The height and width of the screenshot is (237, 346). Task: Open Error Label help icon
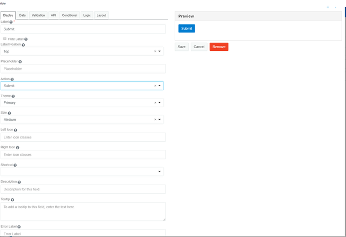tap(19, 227)
